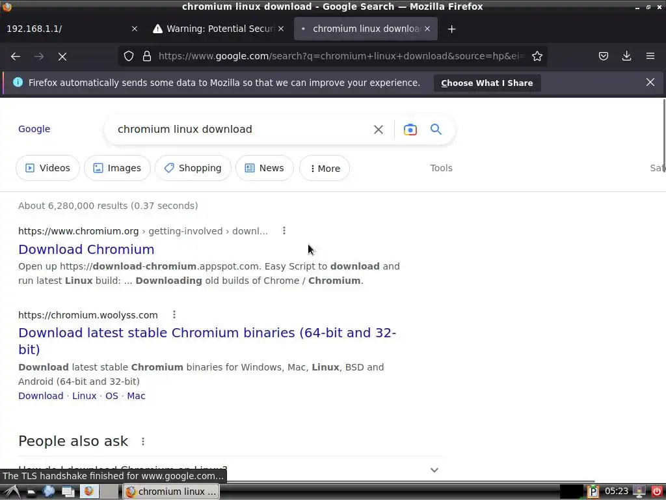Filter results by Videos
Screen dimensions: 666x500
click(47, 168)
